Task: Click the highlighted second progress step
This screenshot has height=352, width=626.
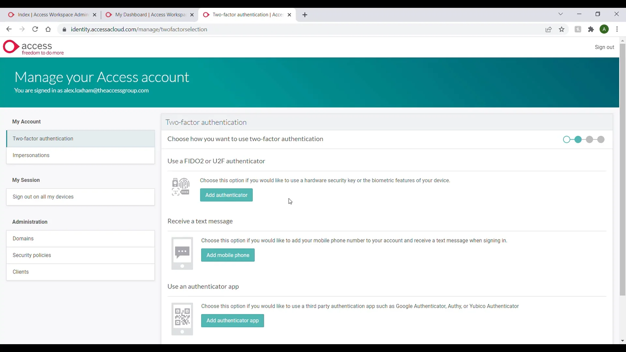Action: pyautogui.click(x=578, y=139)
